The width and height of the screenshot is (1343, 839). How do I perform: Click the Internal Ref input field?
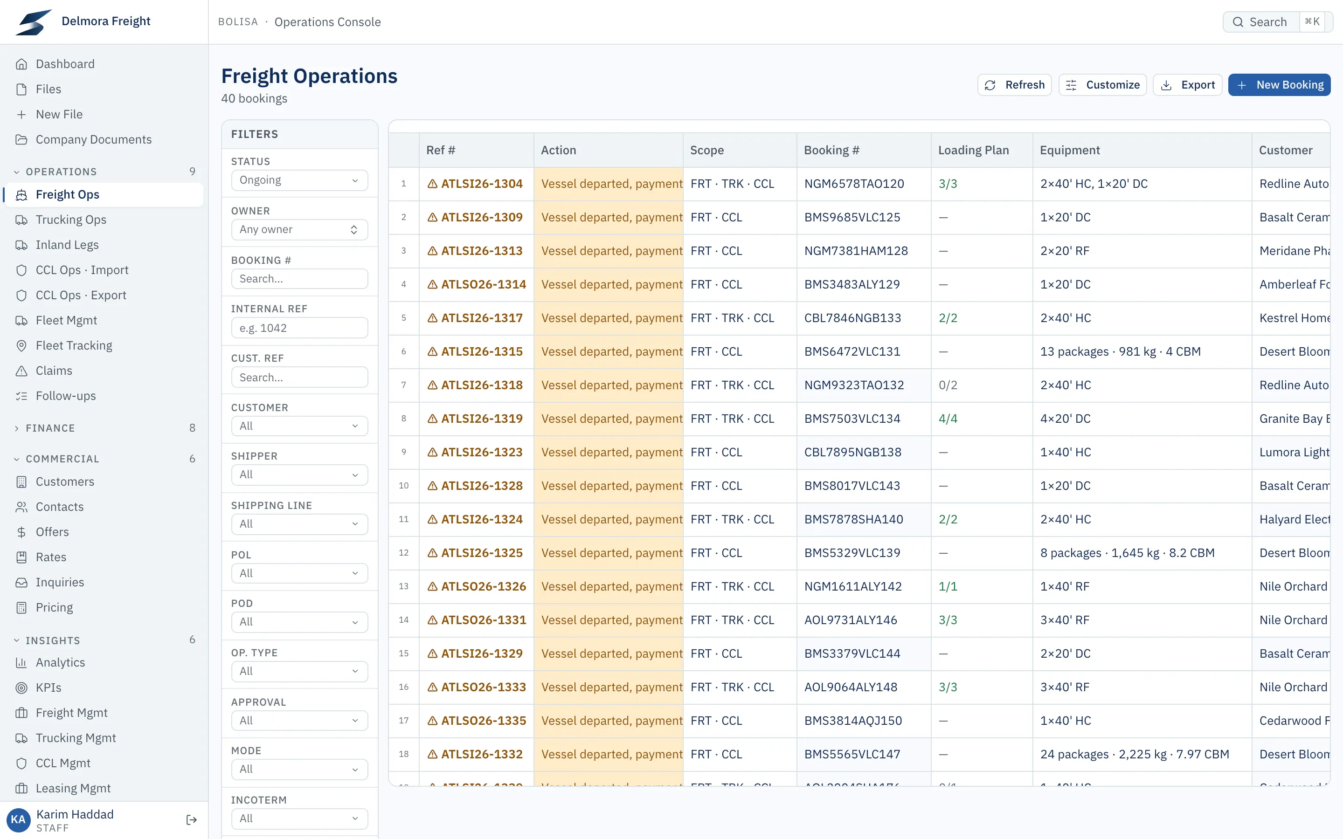pos(300,328)
